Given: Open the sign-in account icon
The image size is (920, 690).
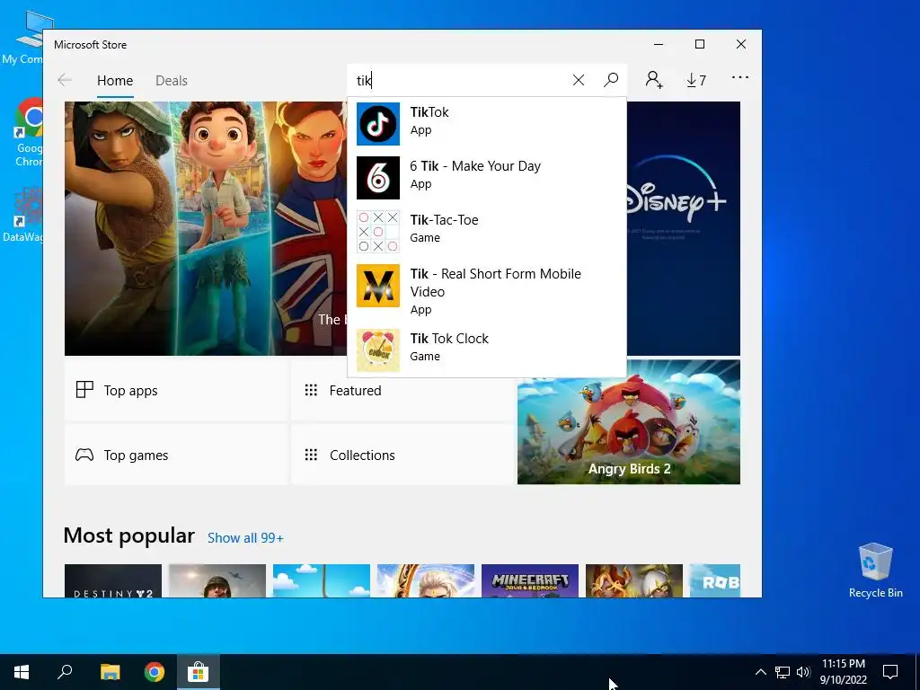Looking at the screenshot, I should [654, 80].
